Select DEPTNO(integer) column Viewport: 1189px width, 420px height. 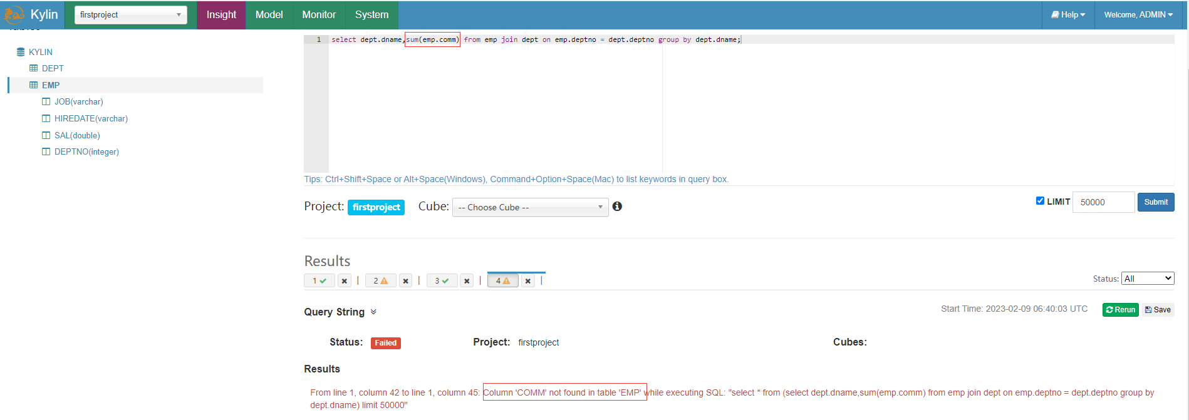pyautogui.click(x=86, y=151)
